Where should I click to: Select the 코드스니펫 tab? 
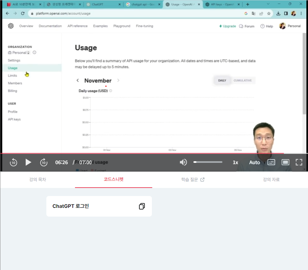[x=114, y=179]
